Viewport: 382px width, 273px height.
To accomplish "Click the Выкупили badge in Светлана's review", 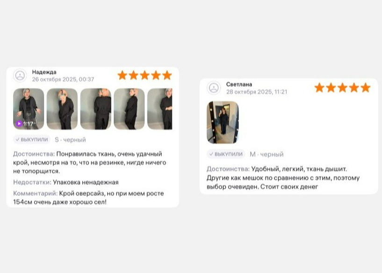I will [x=226, y=154].
